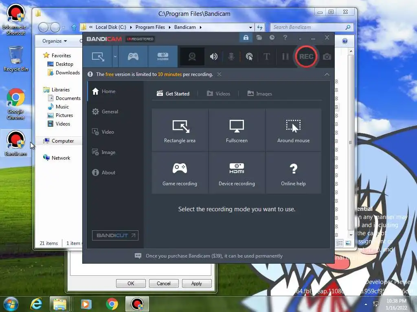Click Local Disk (C:) breadcrumb
This screenshot has height=312, width=417.
click(x=111, y=27)
